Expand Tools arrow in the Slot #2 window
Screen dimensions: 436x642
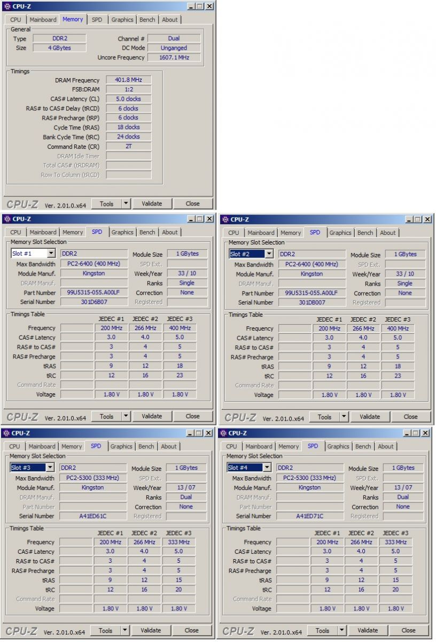[x=344, y=417]
